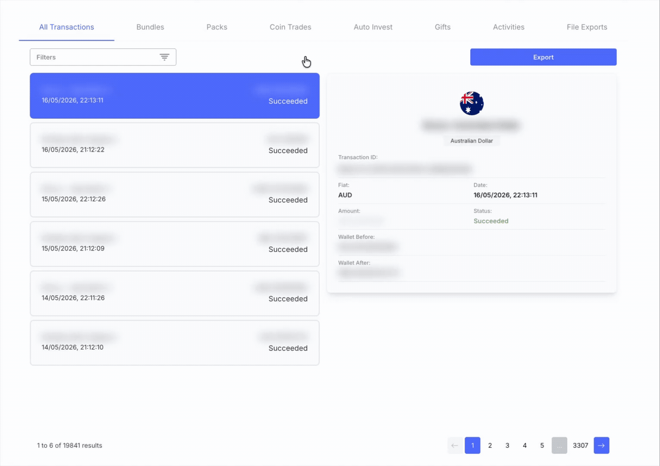Select transaction dated 14/05/2026, 22:11:26
This screenshot has width=660, height=466.
point(175,293)
